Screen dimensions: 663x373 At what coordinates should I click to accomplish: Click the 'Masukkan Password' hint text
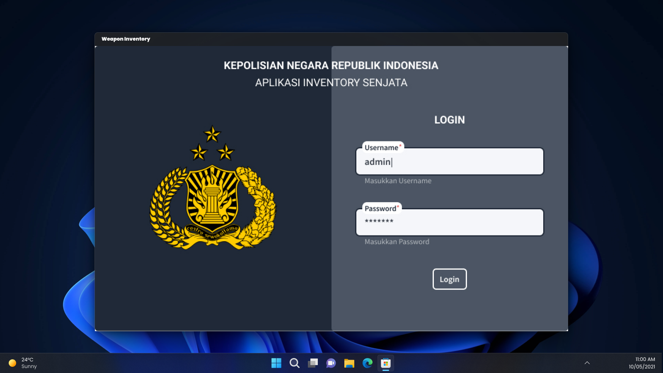click(397, 242)
